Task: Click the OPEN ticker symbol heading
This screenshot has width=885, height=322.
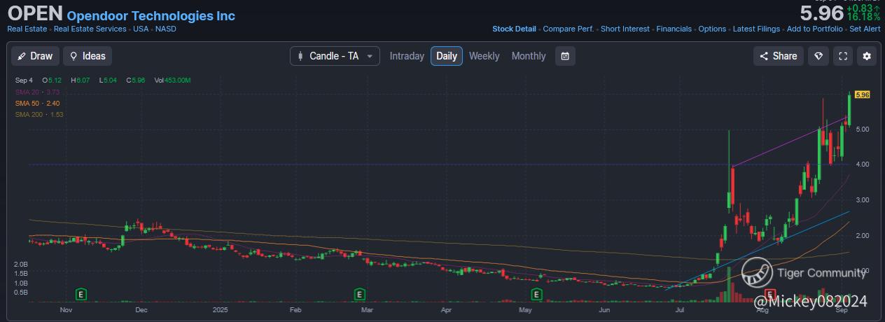Action: tap(35, 14)
